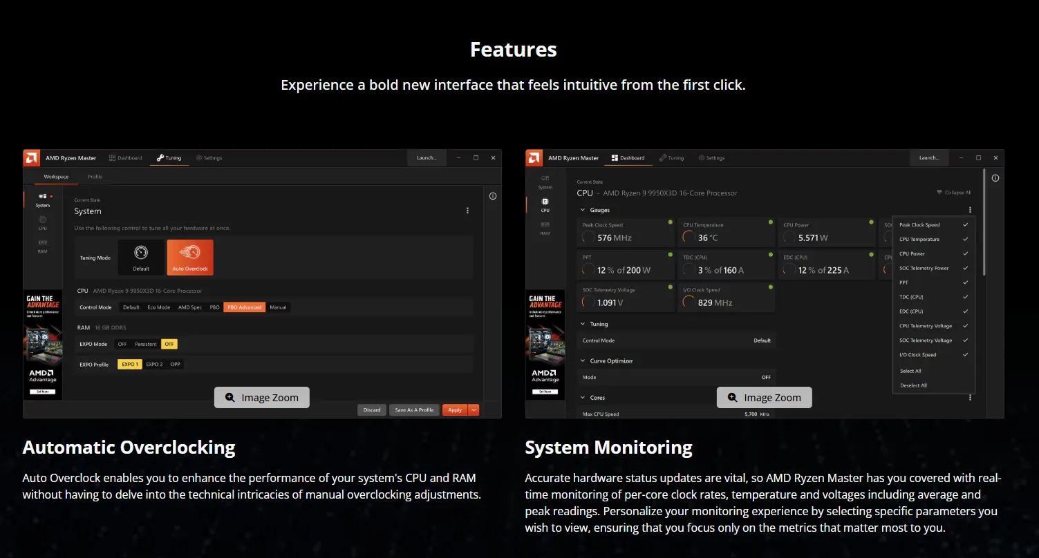Image resolution: width=1039 pixels, height=558 pixels.
Task: Click the System sidebar icon in Tuning window
Action: [43, 200]
